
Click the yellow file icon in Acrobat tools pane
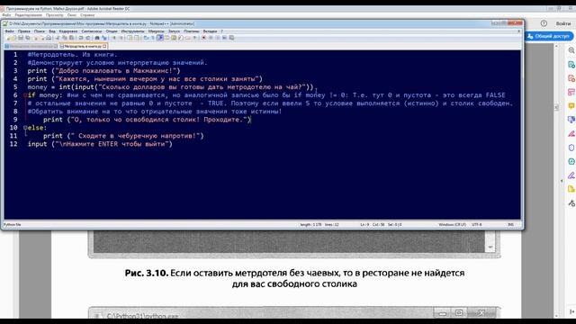(x=571, y=189)
